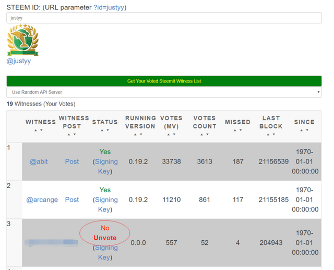Sort Missed column descending arrow
334x270 pixels.
pos(241,130)
